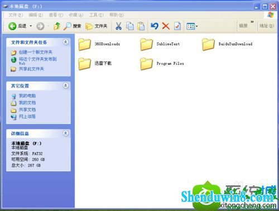Click the total size 267 GB value
279x211 pixels.
coord(34,165)
